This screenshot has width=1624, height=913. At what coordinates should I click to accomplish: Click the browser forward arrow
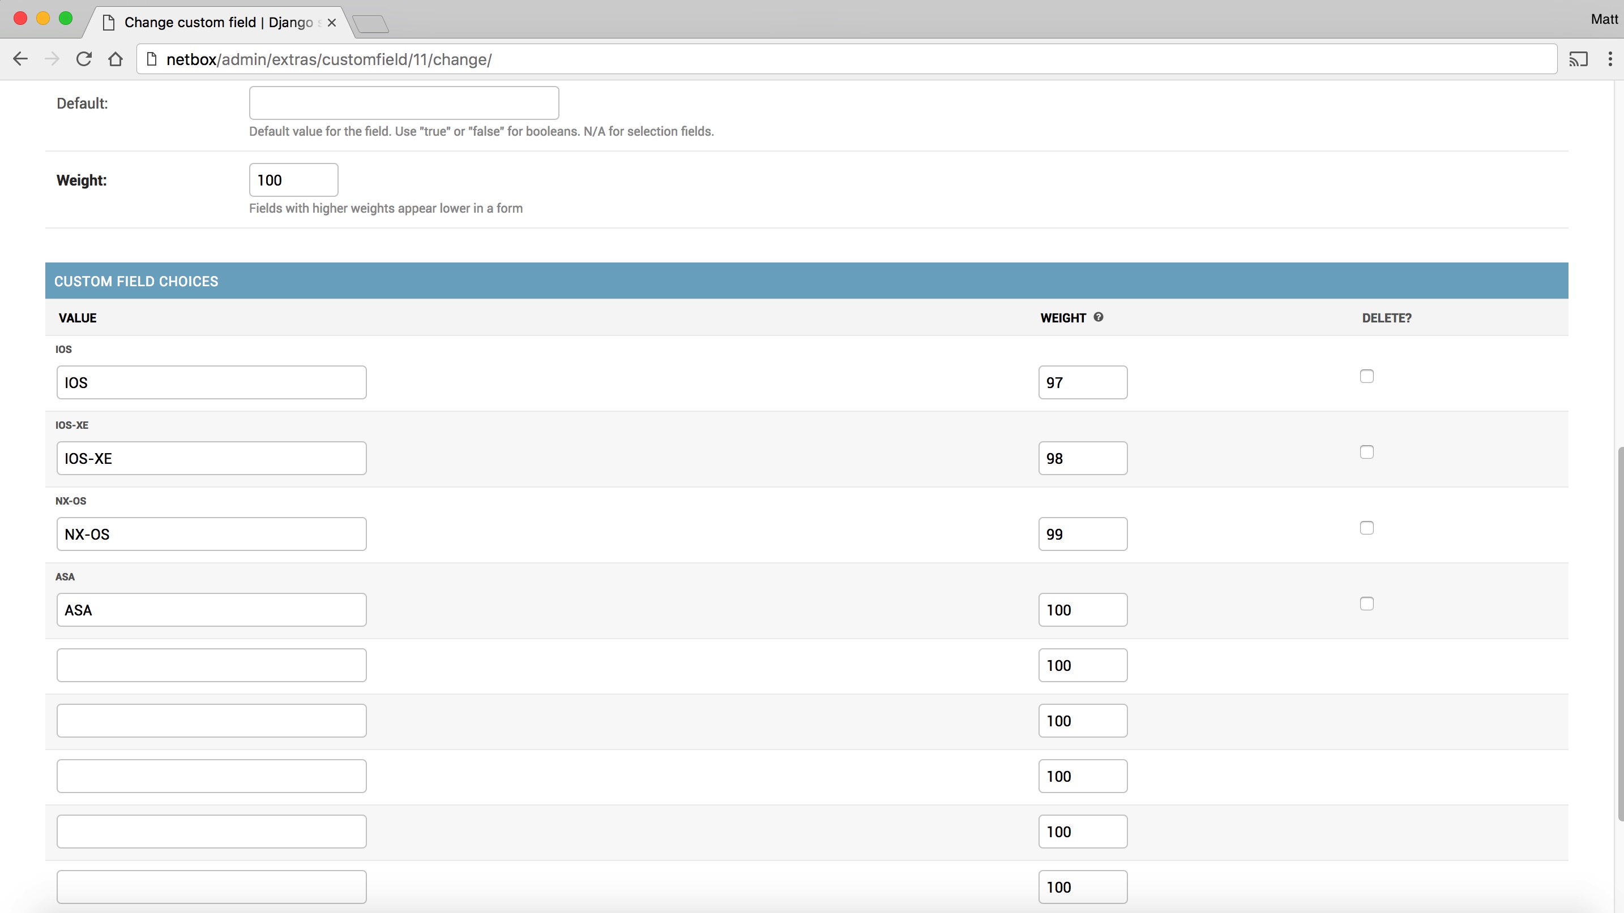(x=52, y=59)
